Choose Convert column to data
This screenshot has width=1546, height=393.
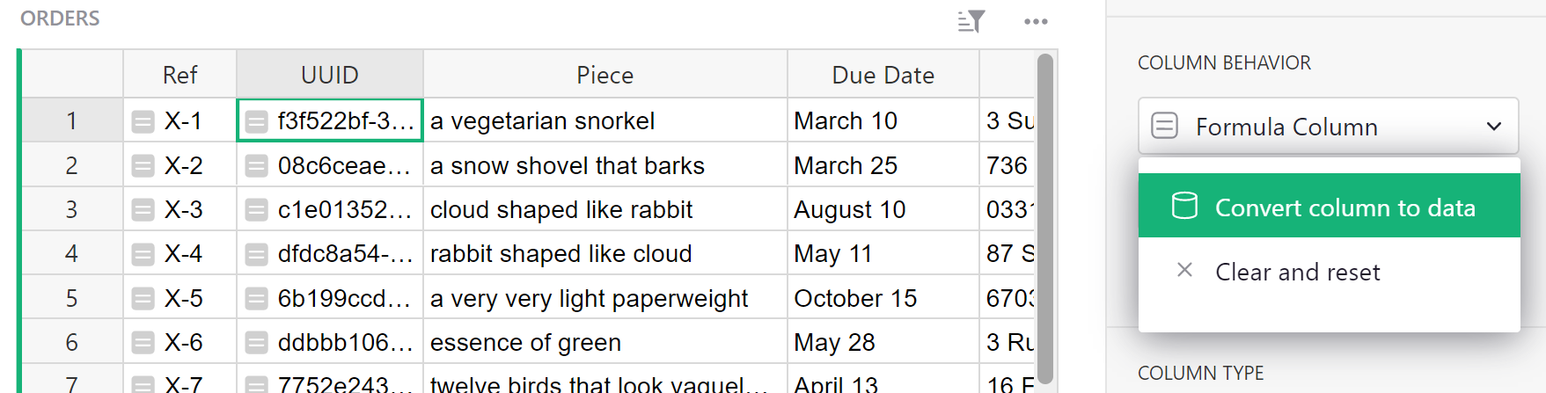tap(1345, 207)
